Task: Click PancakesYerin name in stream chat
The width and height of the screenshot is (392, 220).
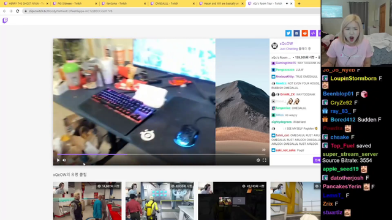Action: click(342, 186)
